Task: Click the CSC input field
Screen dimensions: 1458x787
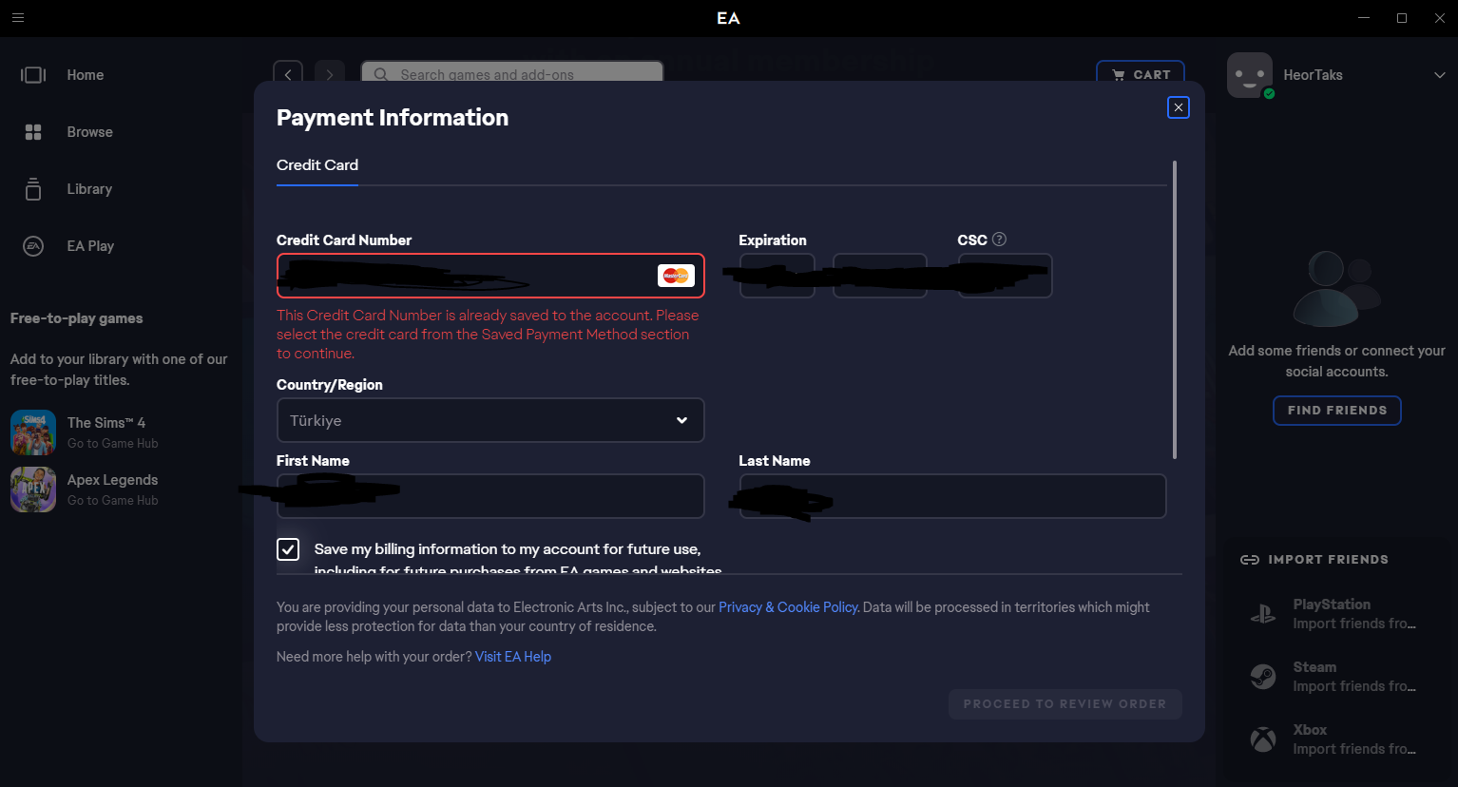Action: (1005, 276)
